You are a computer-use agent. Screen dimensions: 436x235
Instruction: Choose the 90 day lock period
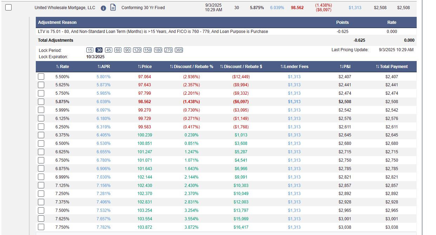(127, 50)
